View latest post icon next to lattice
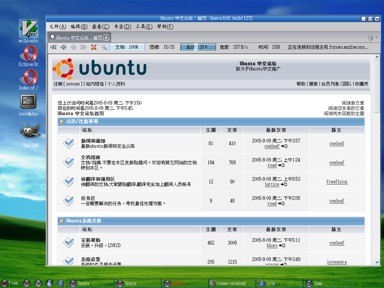 click(284, 184)
